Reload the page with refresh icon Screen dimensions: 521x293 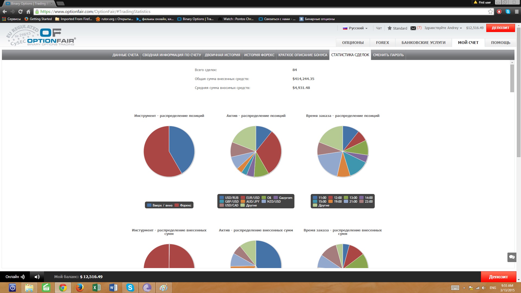point(20,12)
